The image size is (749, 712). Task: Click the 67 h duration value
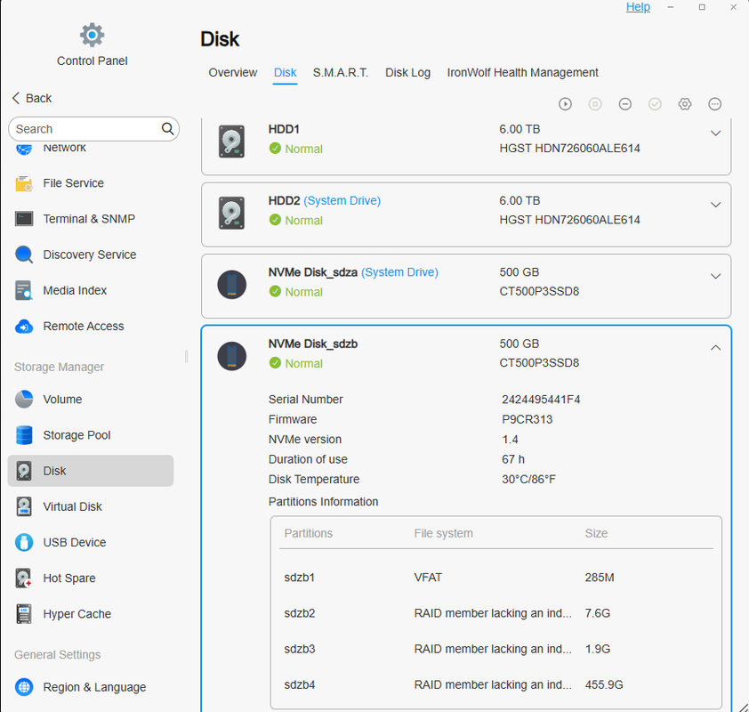coord(512,460)
